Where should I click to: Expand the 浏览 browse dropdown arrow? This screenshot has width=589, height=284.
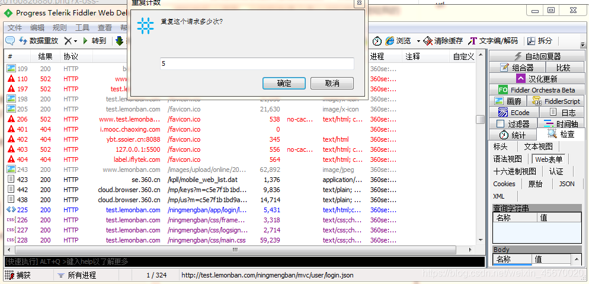click(418, 41)
